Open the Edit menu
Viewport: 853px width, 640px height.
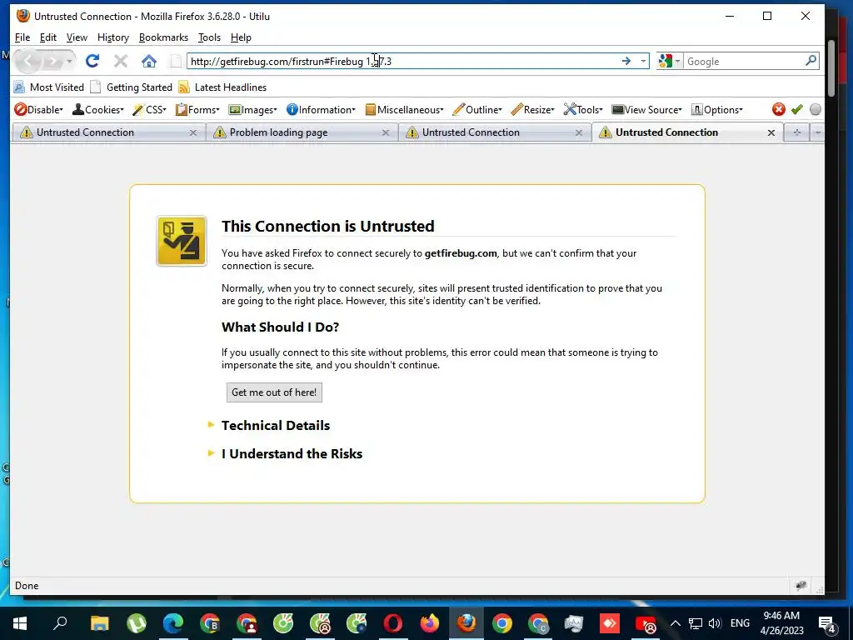click(x=47, y=37)
